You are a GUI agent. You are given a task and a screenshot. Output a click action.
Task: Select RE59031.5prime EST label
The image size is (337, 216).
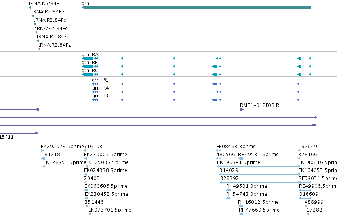318,178
